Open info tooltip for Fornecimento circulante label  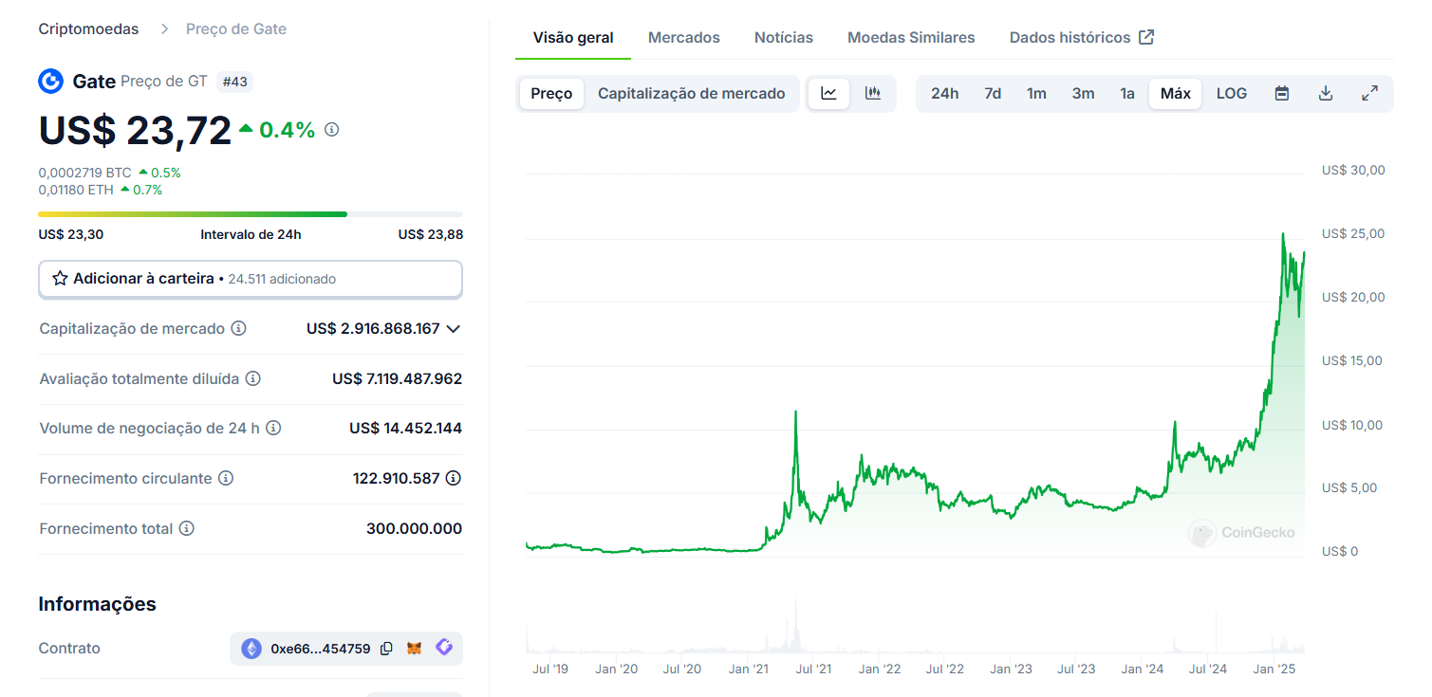226,478
